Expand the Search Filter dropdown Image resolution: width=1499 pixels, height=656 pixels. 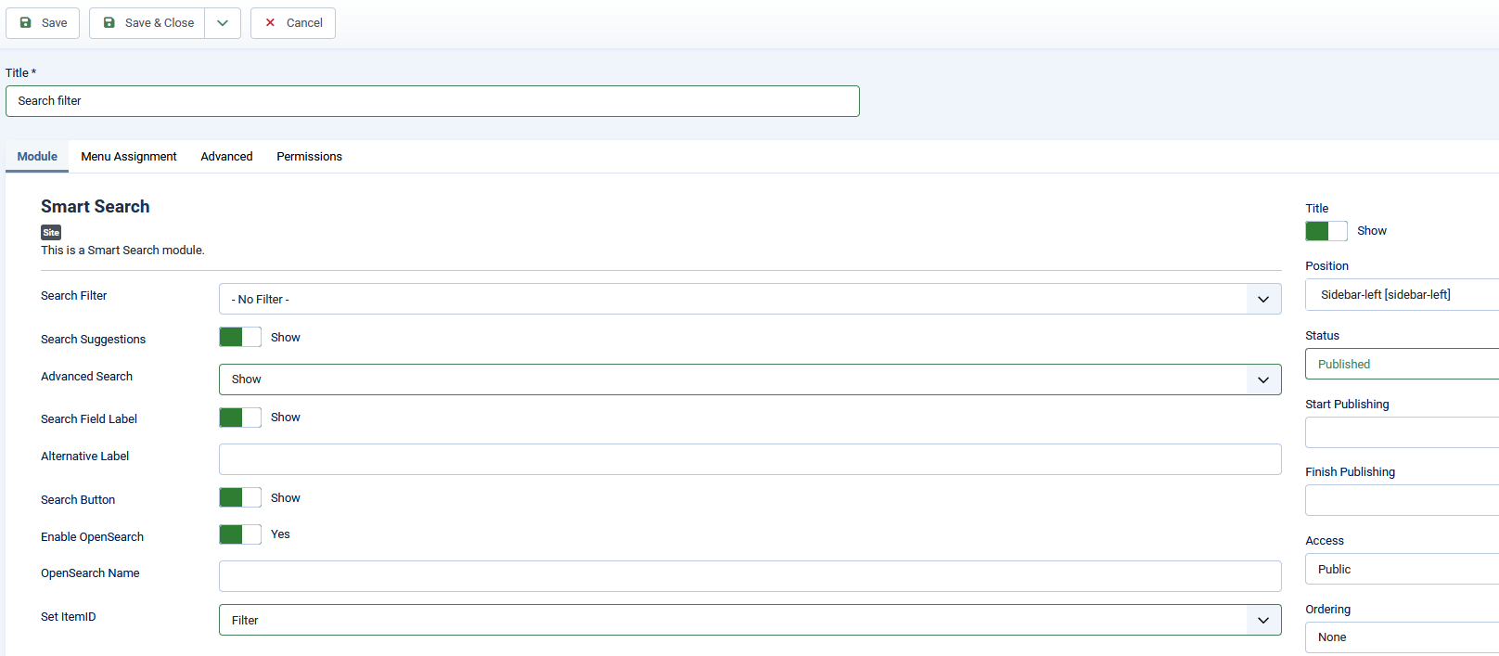tap(749, 299)
